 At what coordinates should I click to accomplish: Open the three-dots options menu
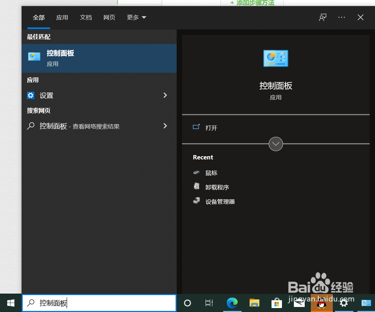coord(341,17)
